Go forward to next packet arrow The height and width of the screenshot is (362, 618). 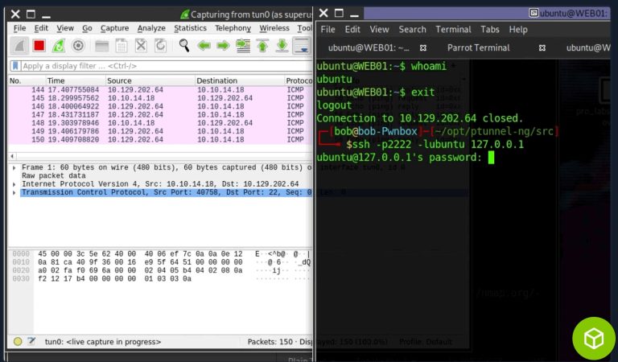click(223, 46)
